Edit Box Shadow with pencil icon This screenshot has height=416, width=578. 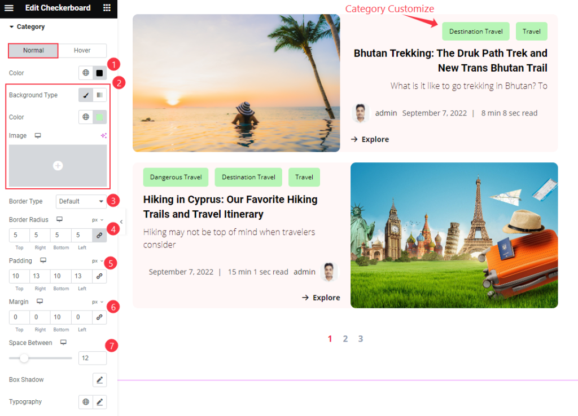99,380
